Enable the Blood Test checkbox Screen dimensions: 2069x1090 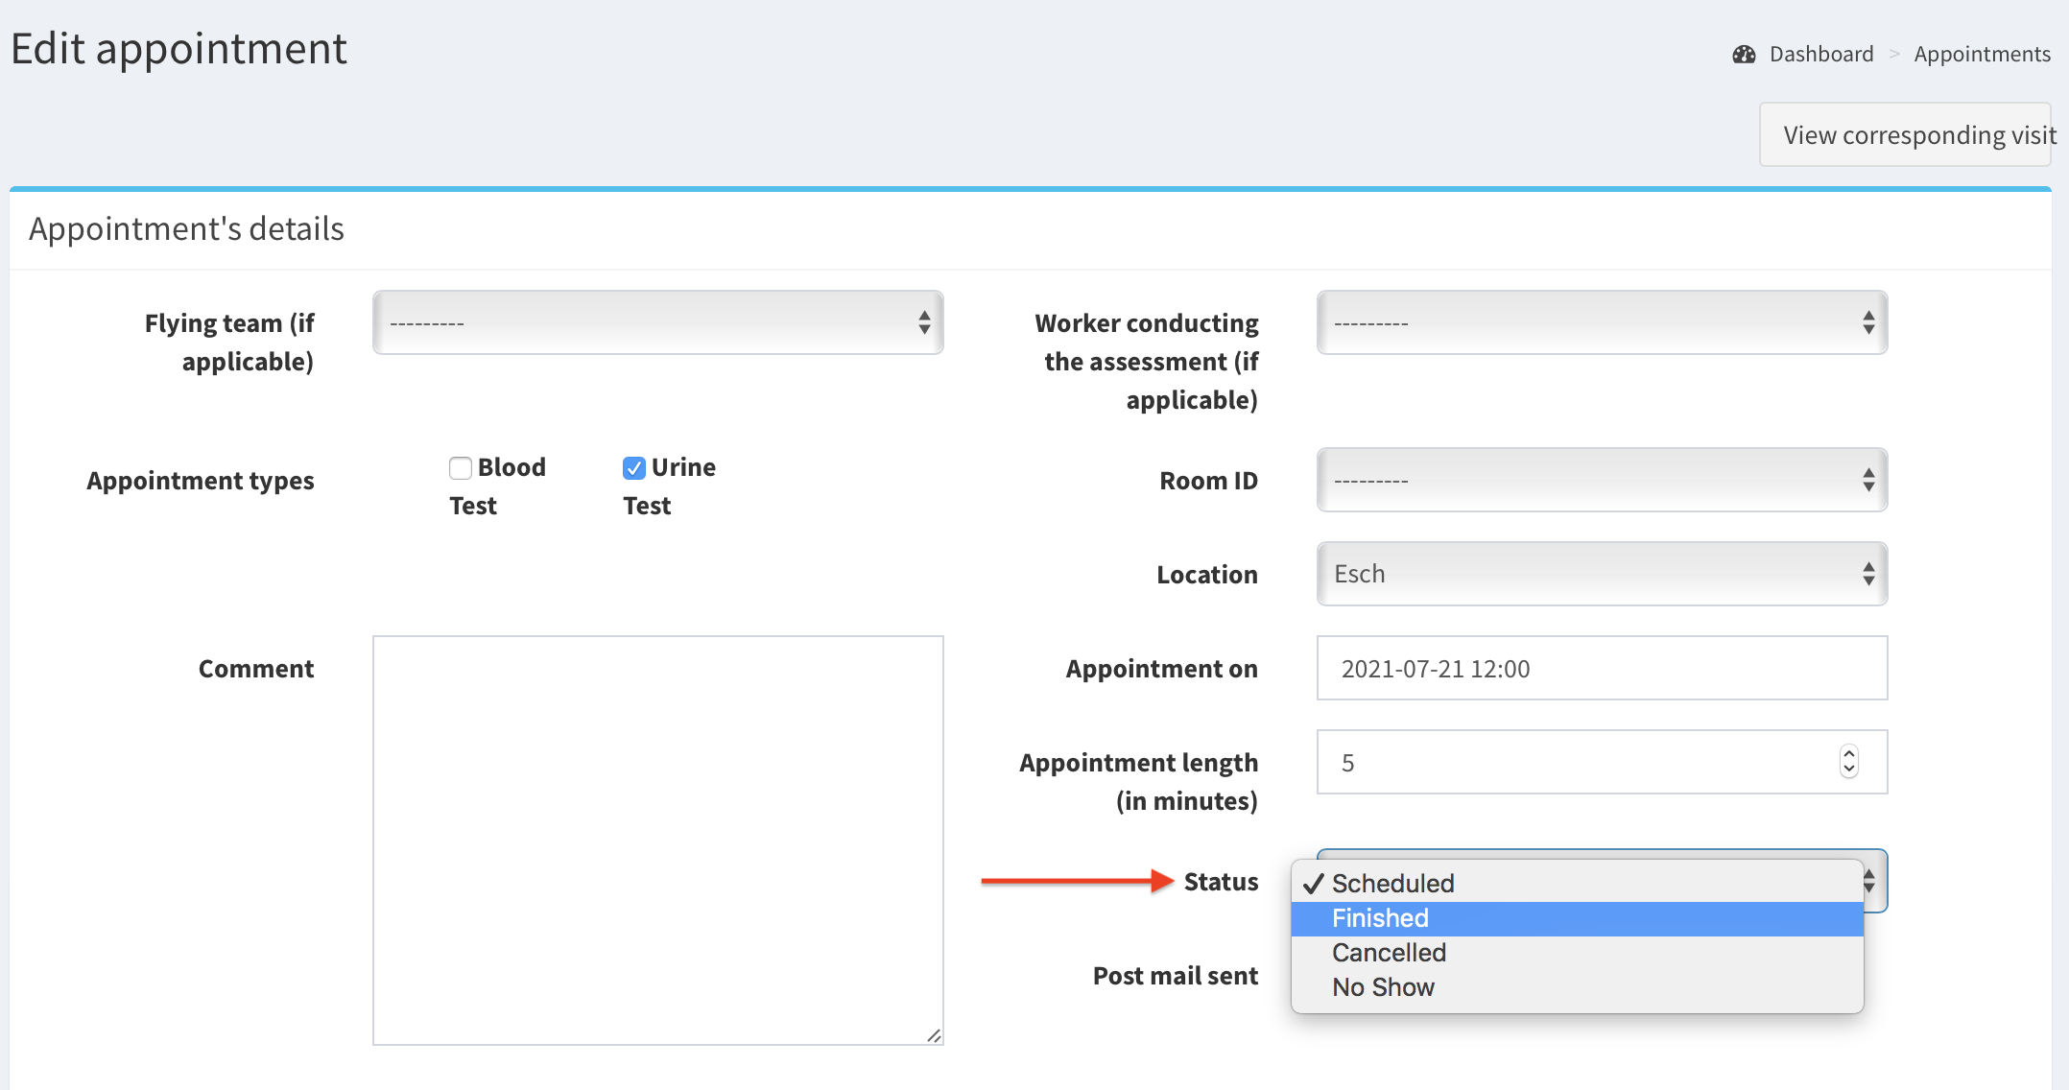click(x=461, y=468)
